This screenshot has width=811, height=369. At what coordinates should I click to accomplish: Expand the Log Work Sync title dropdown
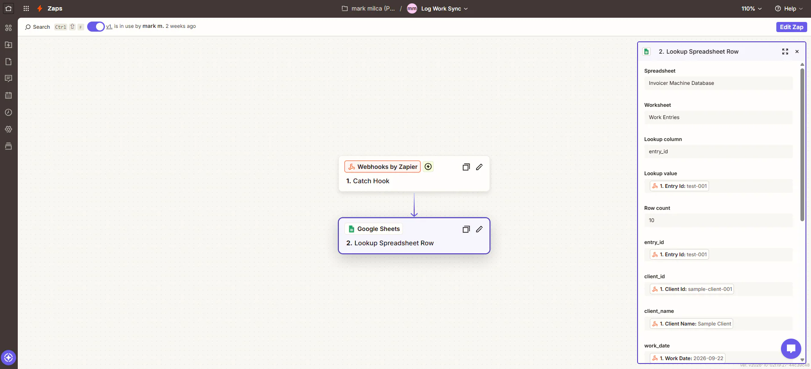tap(445, 8)
